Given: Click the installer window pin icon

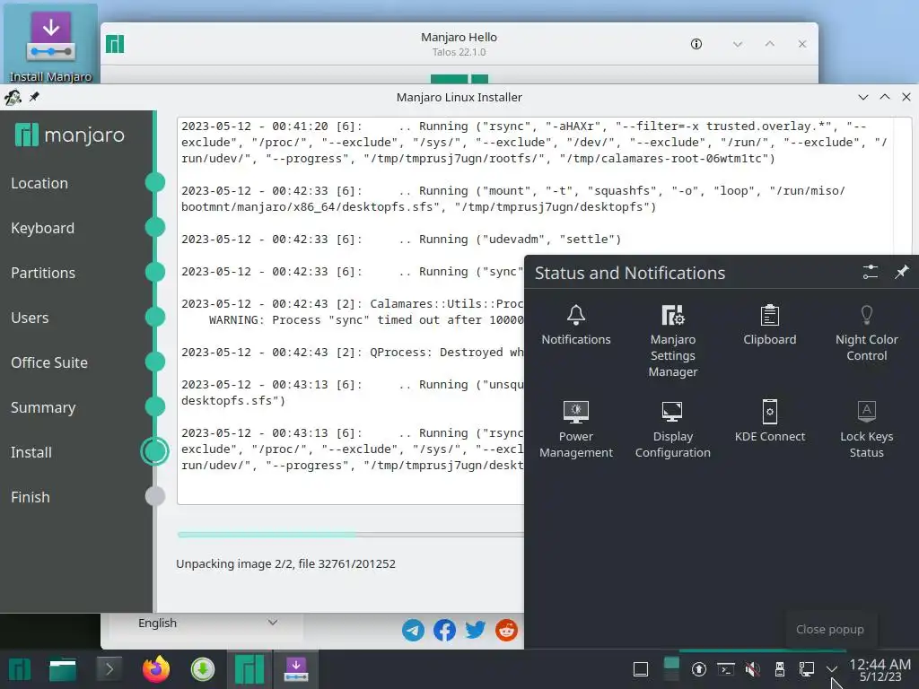Looking at the screenshot, I should 35,97.
